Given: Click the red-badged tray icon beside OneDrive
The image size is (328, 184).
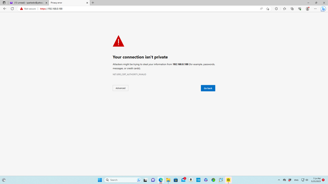Looking at the screenshot, I should coord(290,180).
